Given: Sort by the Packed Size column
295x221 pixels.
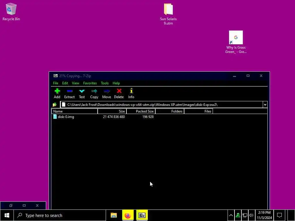Looking at the screenshot, I should (141, 111).
